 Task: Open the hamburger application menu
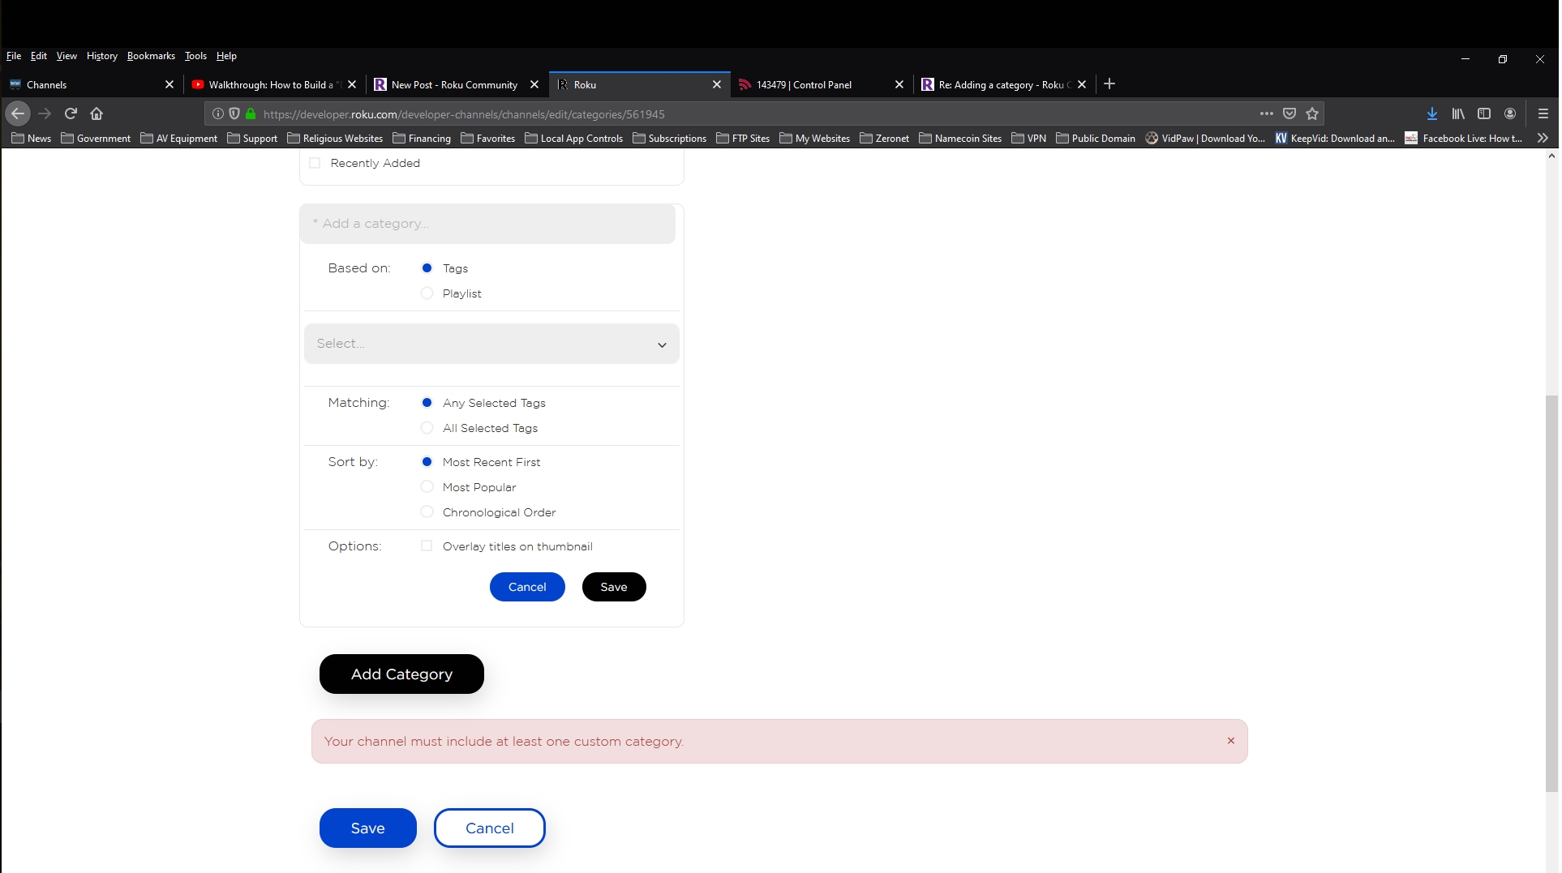click(1543, 113)
